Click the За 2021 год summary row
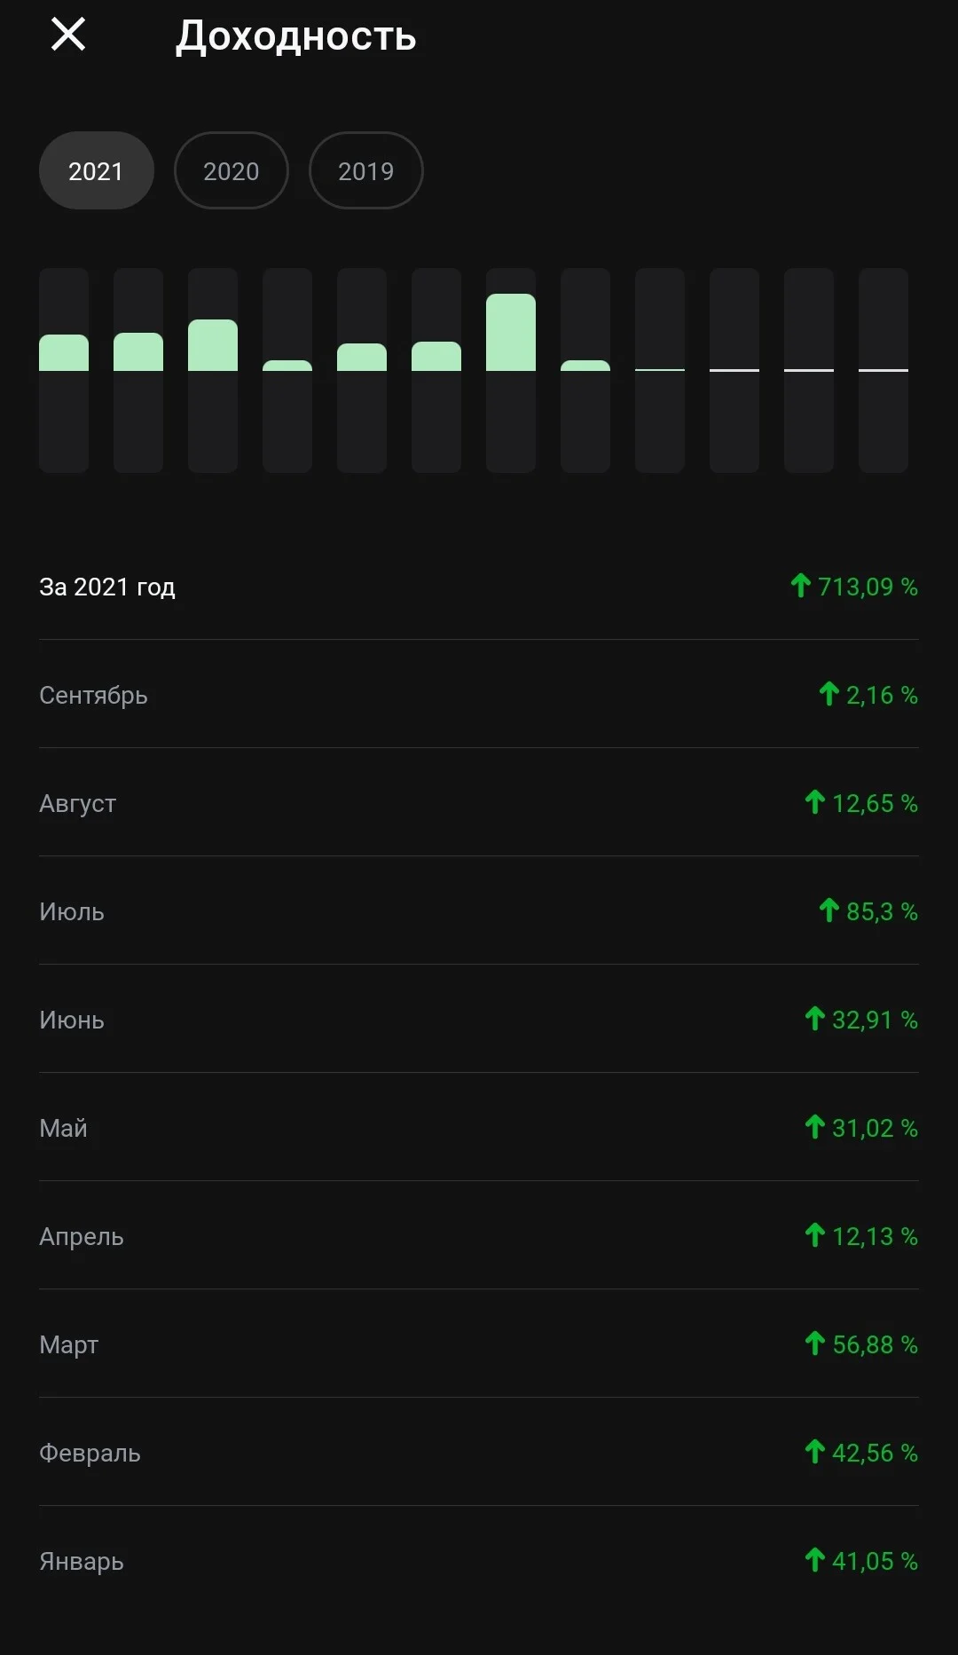 (479, 587)
